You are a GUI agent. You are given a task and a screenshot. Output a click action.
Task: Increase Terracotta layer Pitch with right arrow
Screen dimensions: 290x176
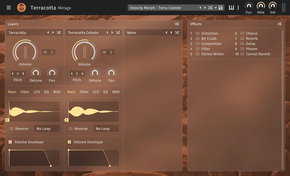coord(24,74)
